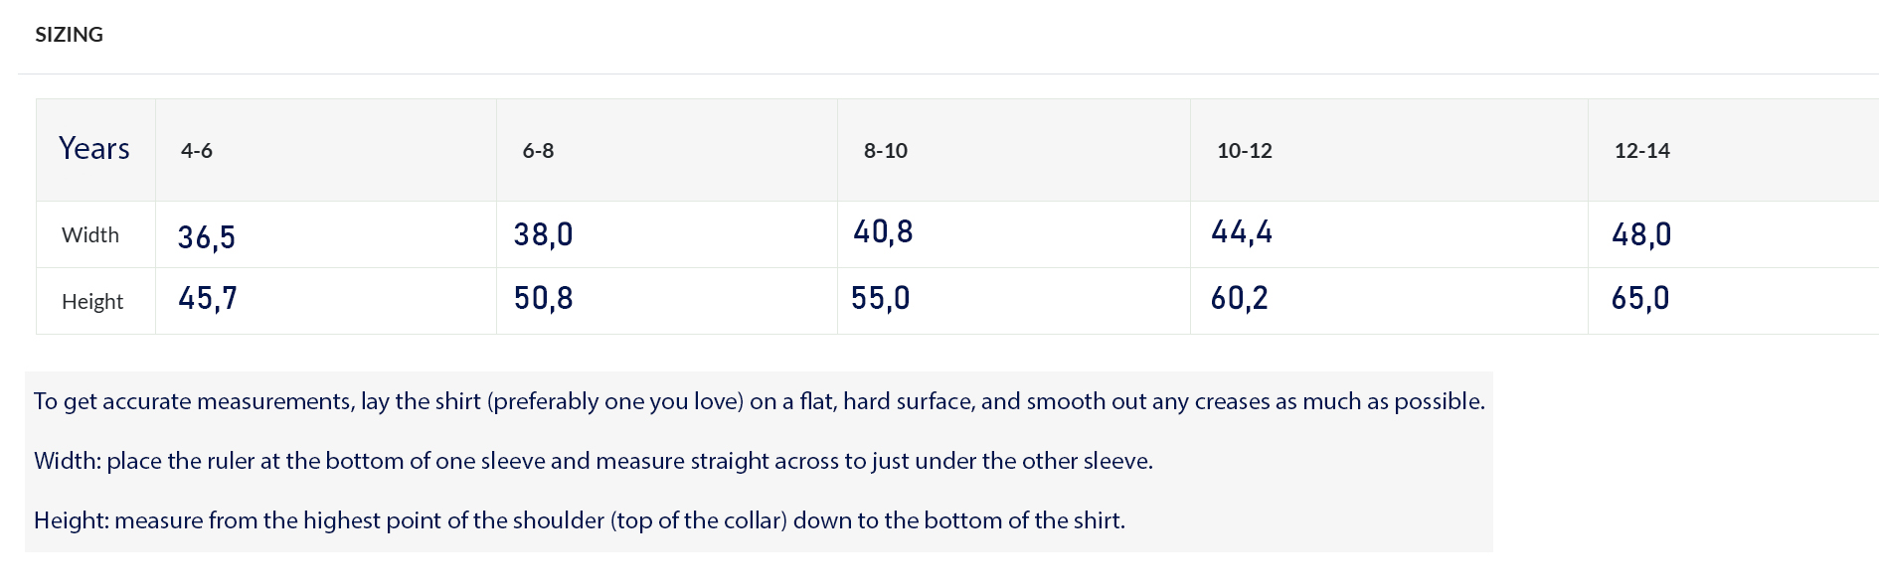Click the SIZING section heading

pyautogui.click(x=69, y=35)
